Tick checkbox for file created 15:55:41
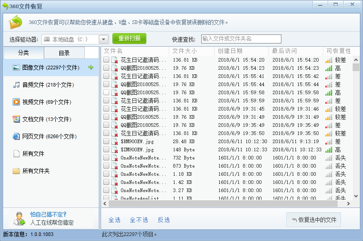 pyautogui.click(x=106, y=76)
